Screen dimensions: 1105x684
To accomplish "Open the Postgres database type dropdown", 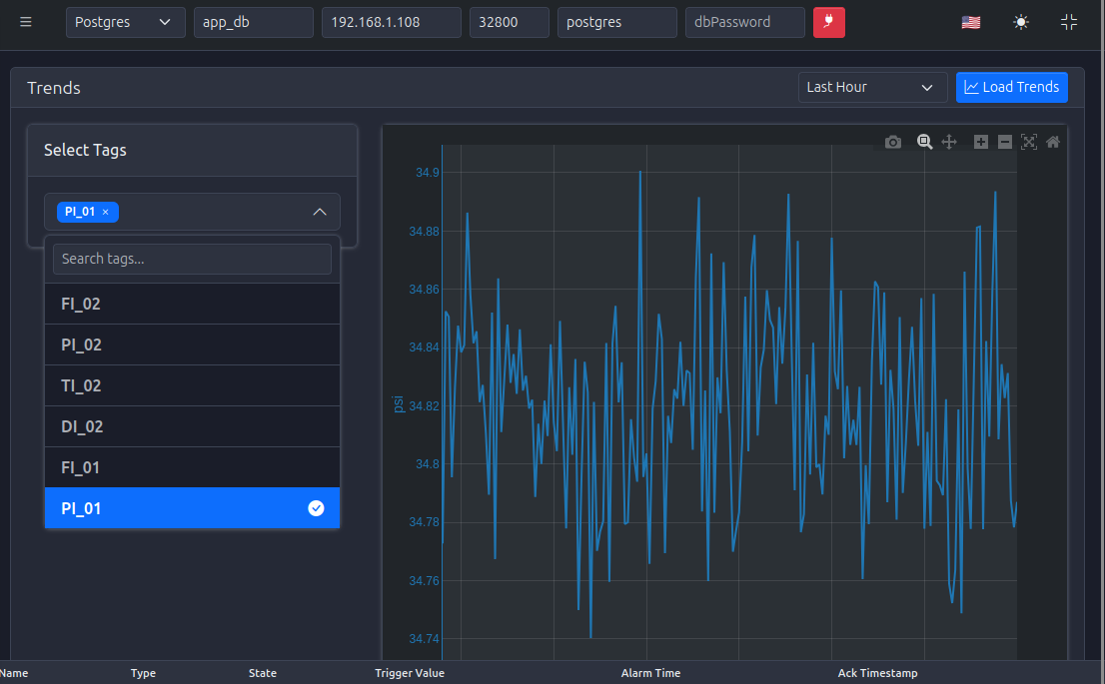I will pyautogui.click(x=126, y=22).
